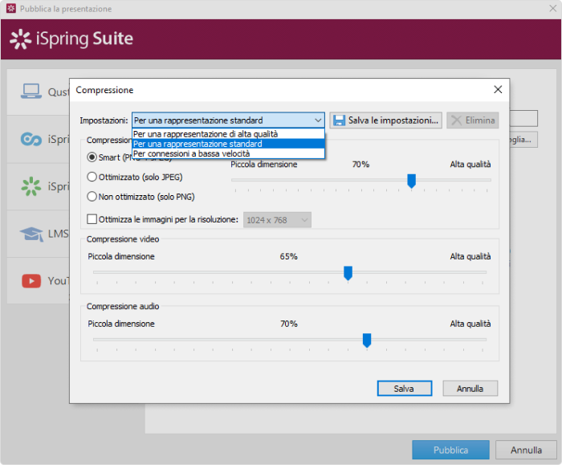562x465 pixels.
Task: Click the Pubblica la presentazione window title
Action: point(66,9)
